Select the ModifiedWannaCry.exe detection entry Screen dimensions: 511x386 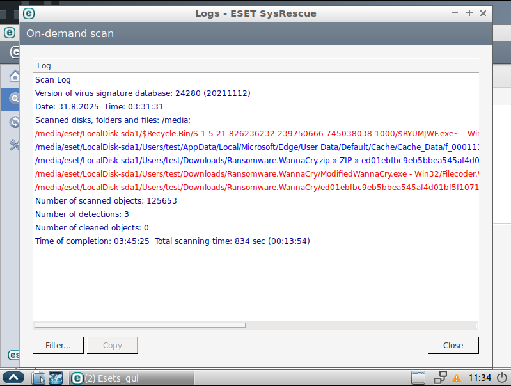(x=257, y=174)
